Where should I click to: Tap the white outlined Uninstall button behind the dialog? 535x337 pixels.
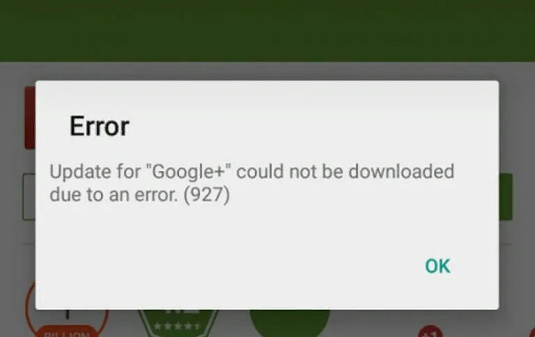(29, 197)
